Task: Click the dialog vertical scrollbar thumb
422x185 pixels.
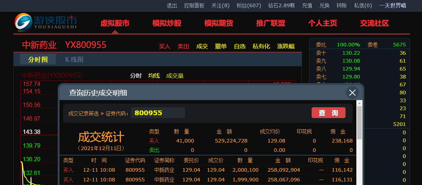Action: (359, 123)
